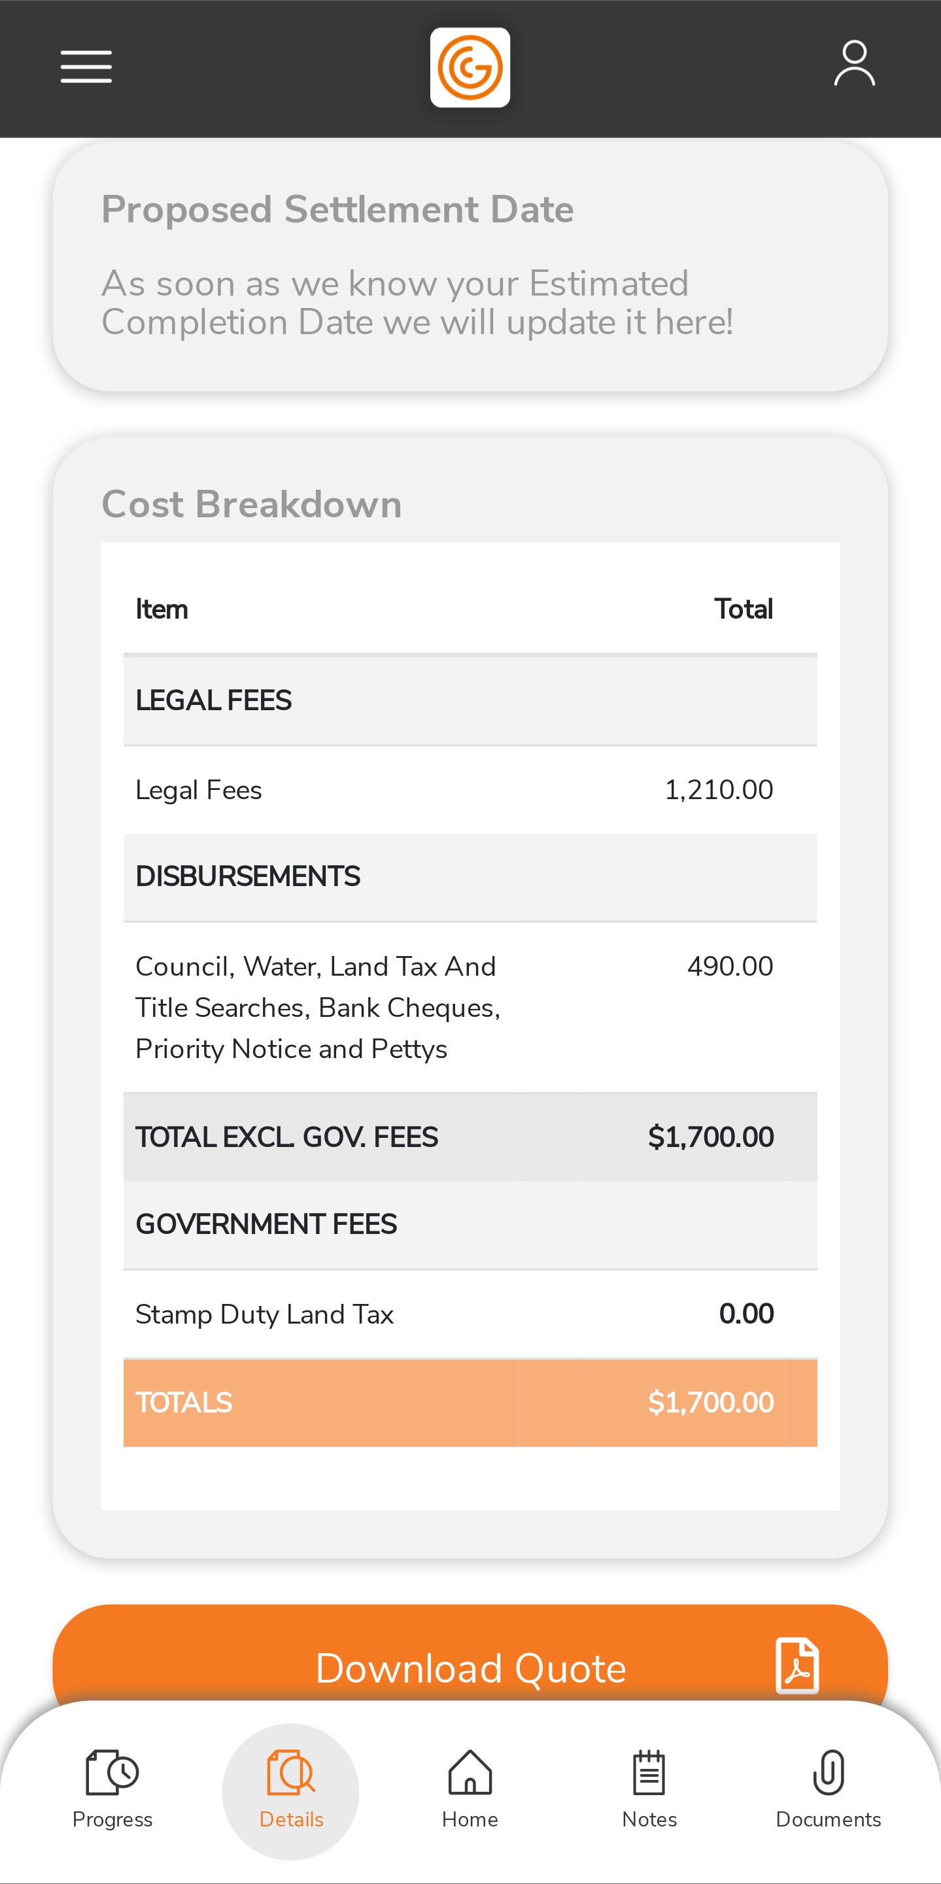Image resolution: width=941 pixels, height=1884 pixels.
Task: Tap the TOTAL EXCL. GOV. FEES row
Action: click(x=470, y=1137)
